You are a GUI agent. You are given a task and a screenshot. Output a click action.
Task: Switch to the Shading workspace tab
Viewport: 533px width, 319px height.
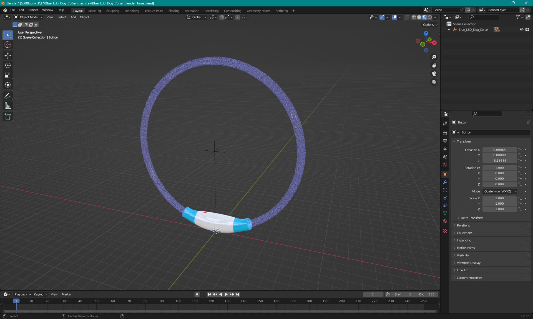point(174,11)
